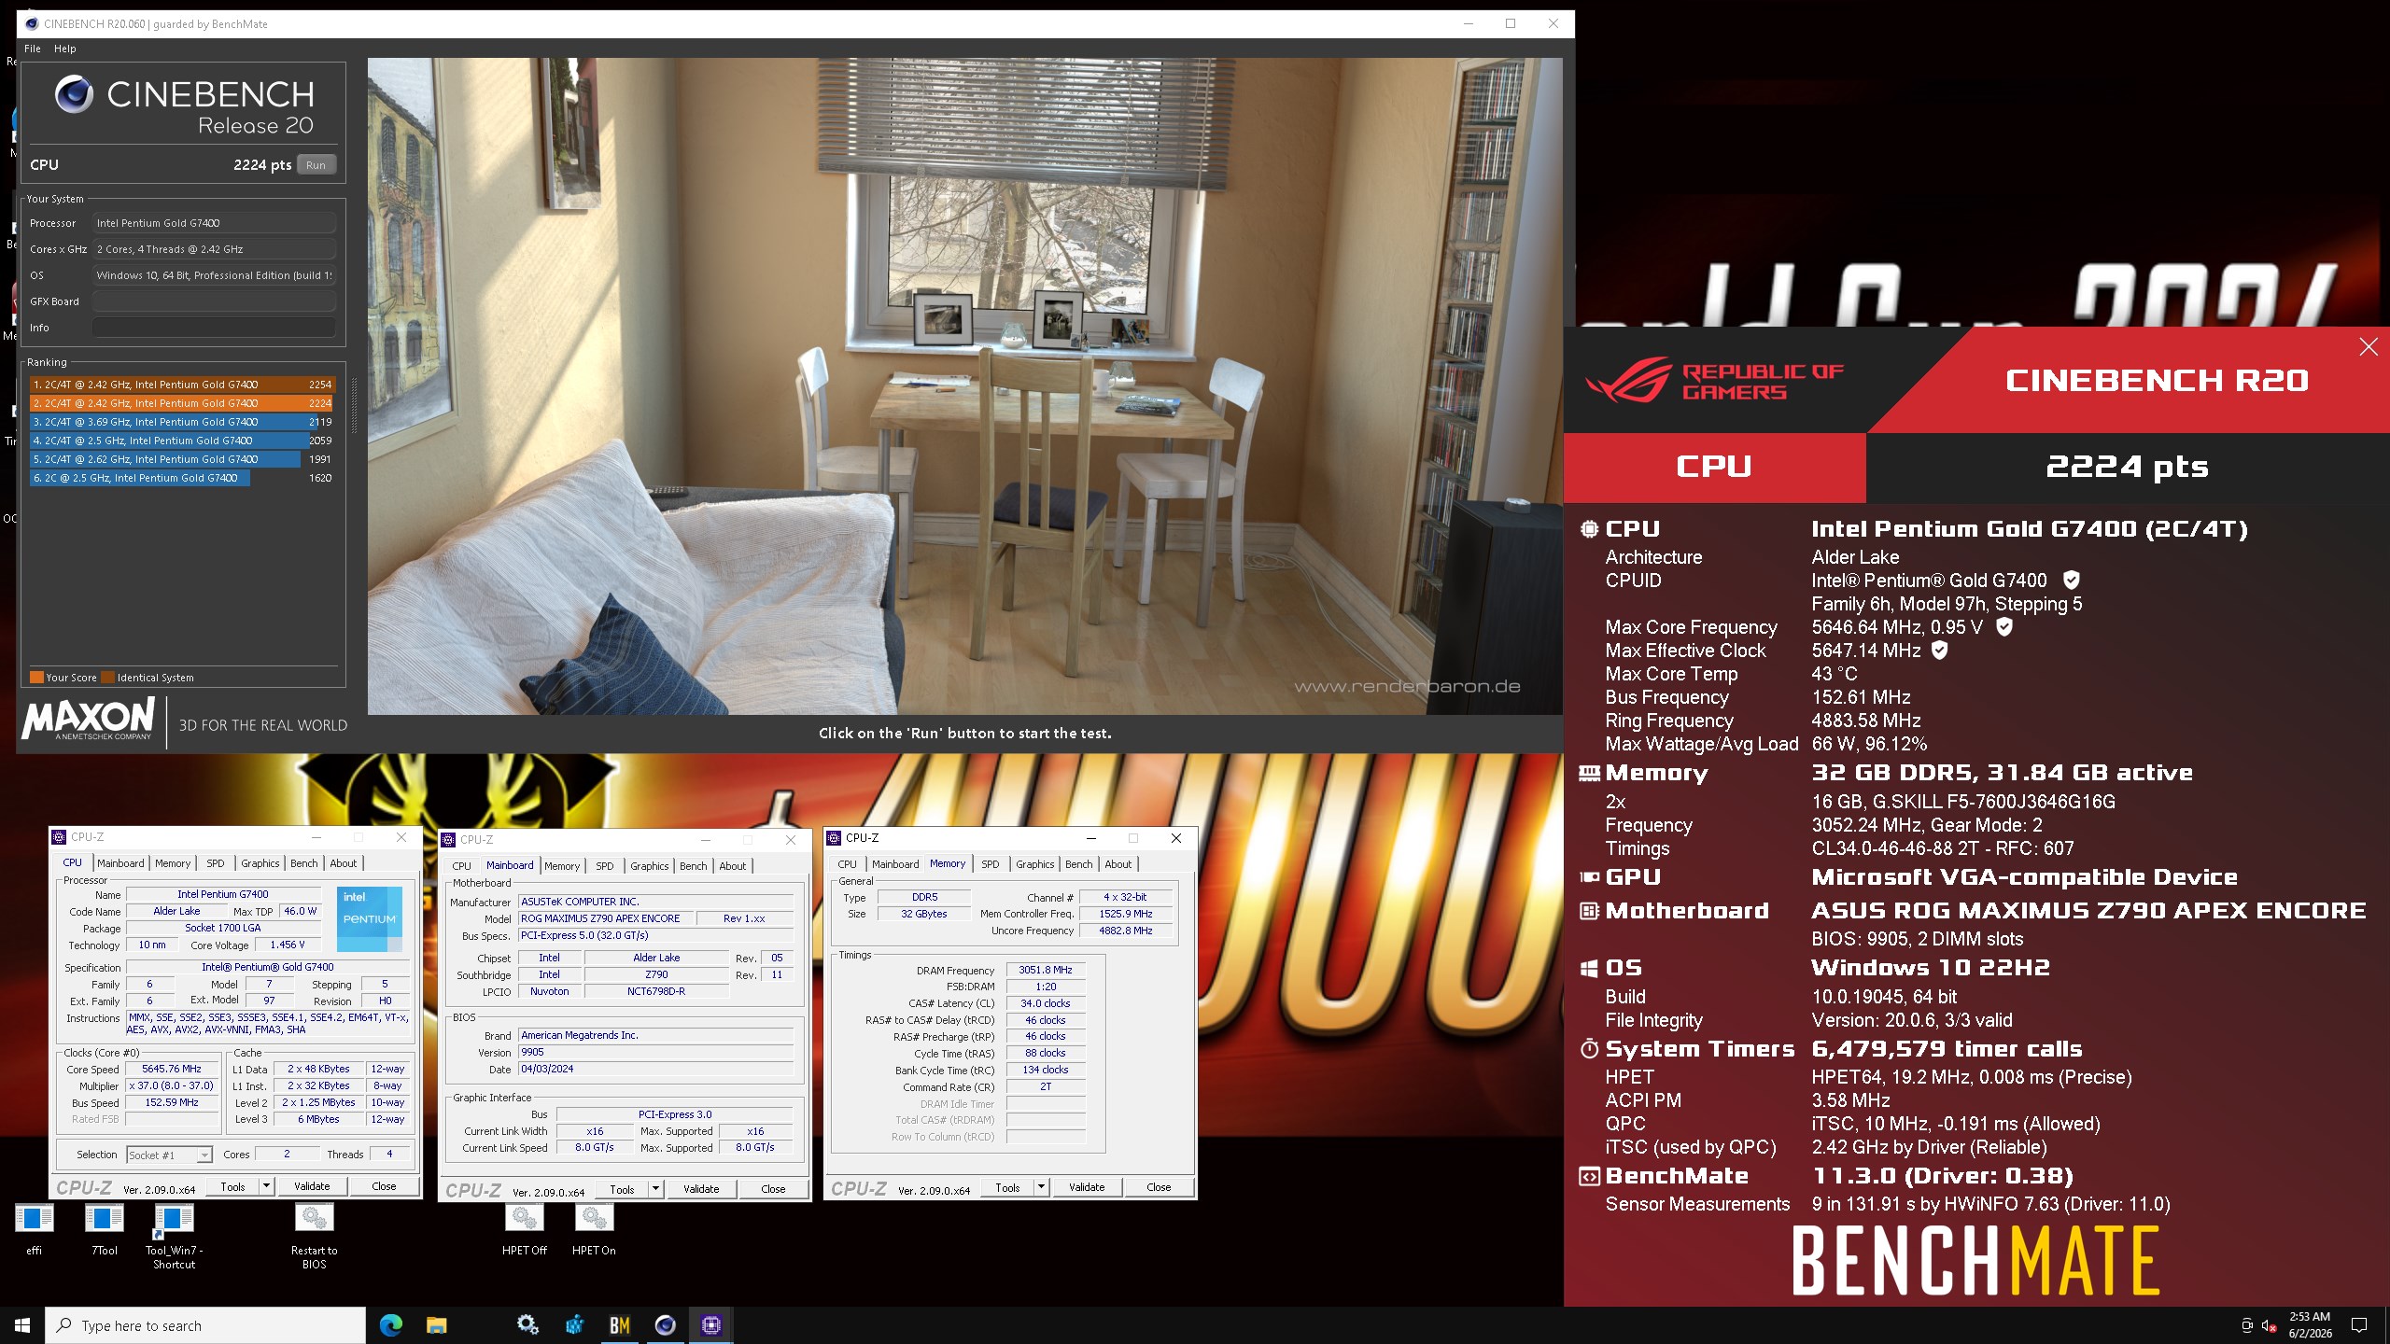Screen dimensions: 2390x1344
Task: Select the Tool_Win7 Shortcut desktop icon
Action: coord(174,1237)
